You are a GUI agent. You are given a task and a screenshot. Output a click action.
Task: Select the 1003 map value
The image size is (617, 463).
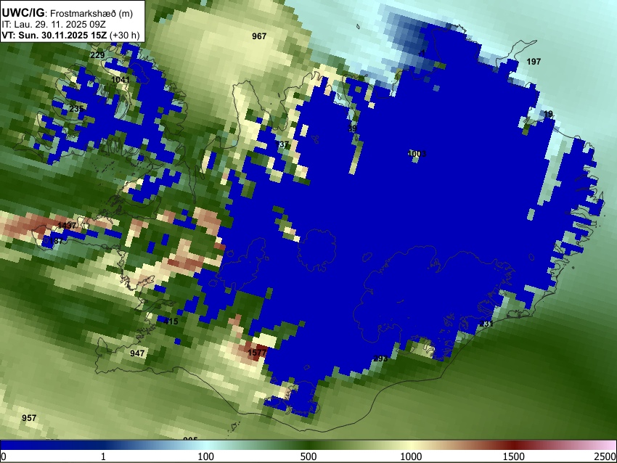click(x=417, y=153)
